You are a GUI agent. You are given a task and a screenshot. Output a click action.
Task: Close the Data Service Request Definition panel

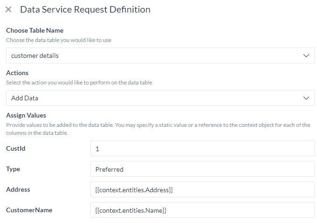pos(8,9)
